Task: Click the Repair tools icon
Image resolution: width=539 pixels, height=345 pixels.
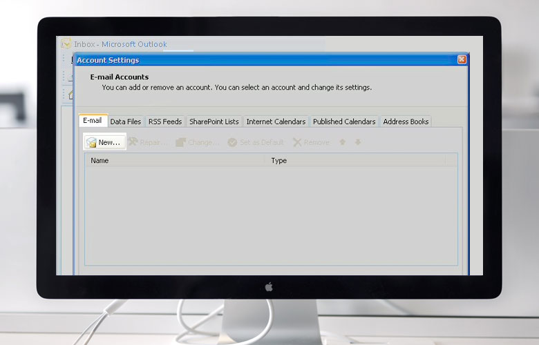Action: point(133,142)
